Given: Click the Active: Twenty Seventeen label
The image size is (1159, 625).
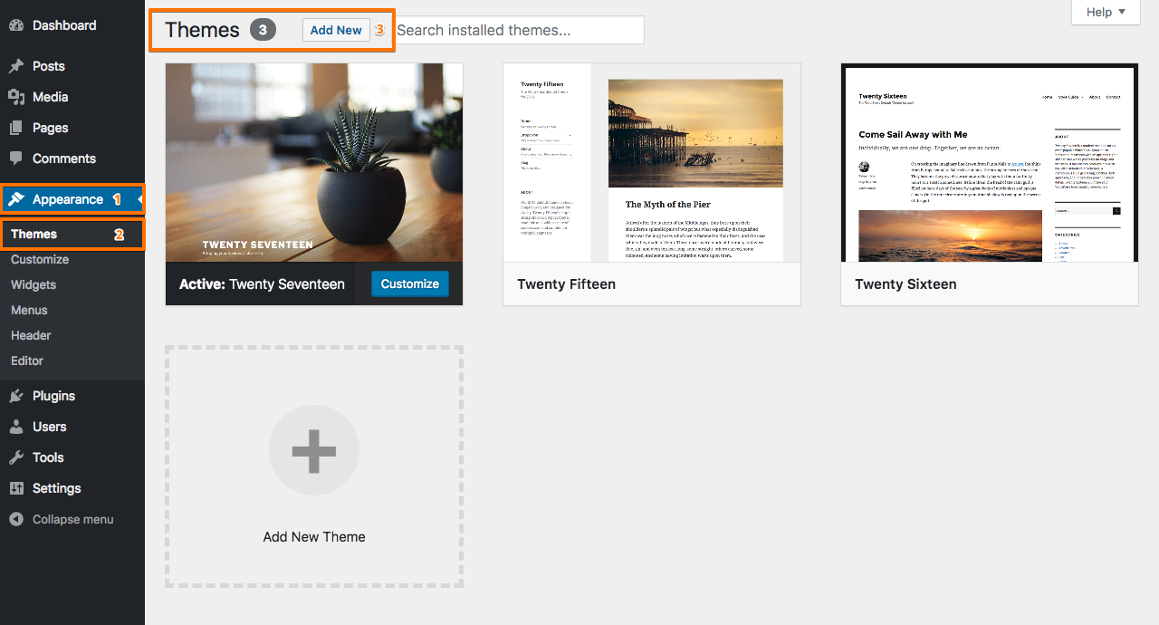Looking at the screenshot, I should [x=262, y=284].
